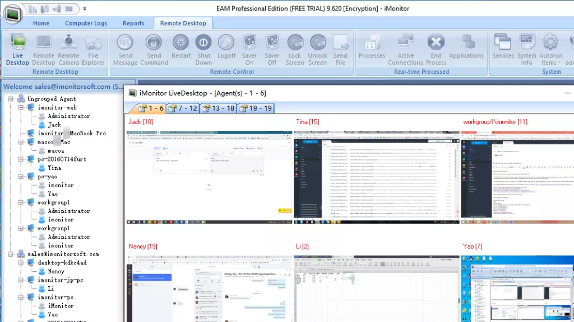Open Live Desktop tool
Viewport: 574px width, 322px height.
17,50
